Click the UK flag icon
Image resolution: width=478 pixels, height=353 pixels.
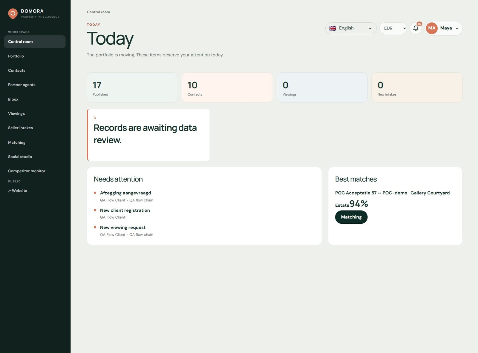[x=333, y=28]
